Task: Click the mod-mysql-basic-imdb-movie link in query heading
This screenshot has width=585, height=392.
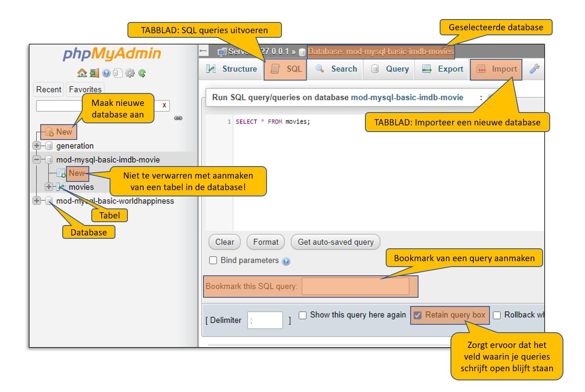Action: click(407, 98)
